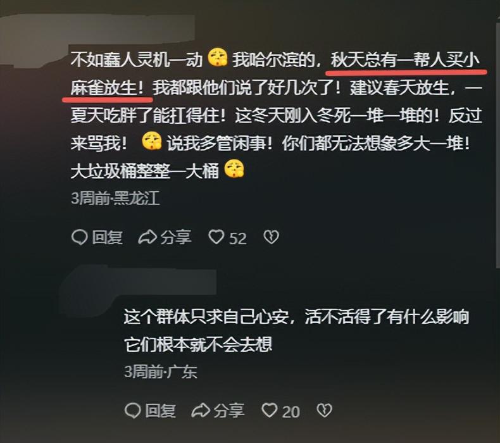Click the 回复 label on the second comment
Viewport: 500px width, 443px height.
pos(160,411)
